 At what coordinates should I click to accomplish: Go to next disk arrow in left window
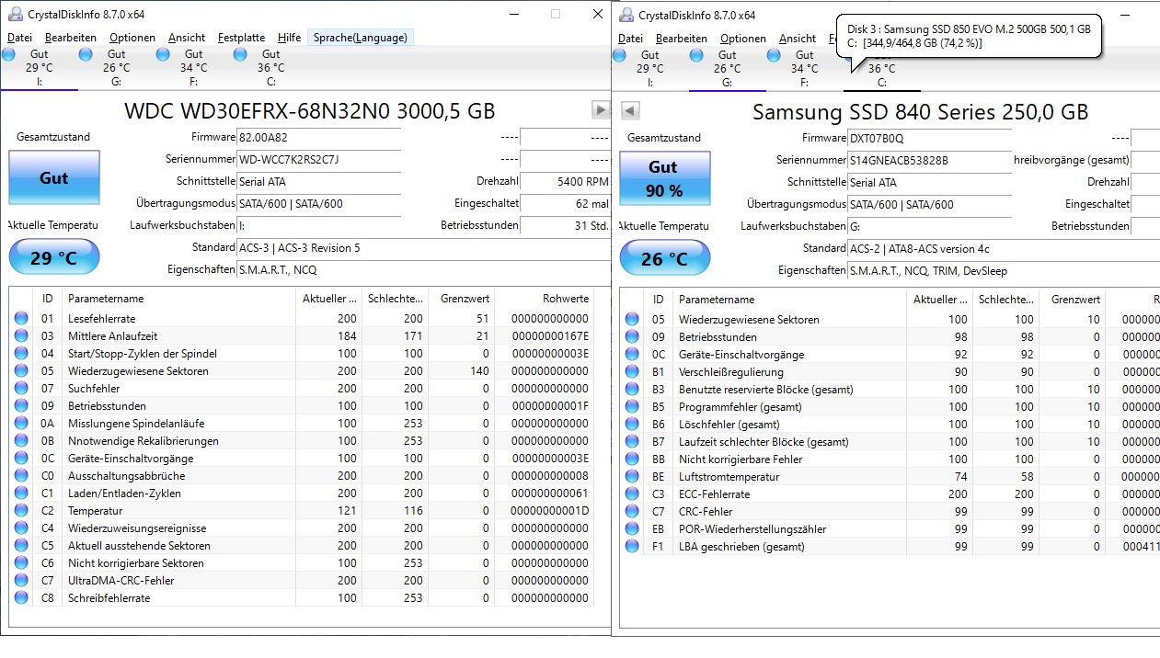601,110
